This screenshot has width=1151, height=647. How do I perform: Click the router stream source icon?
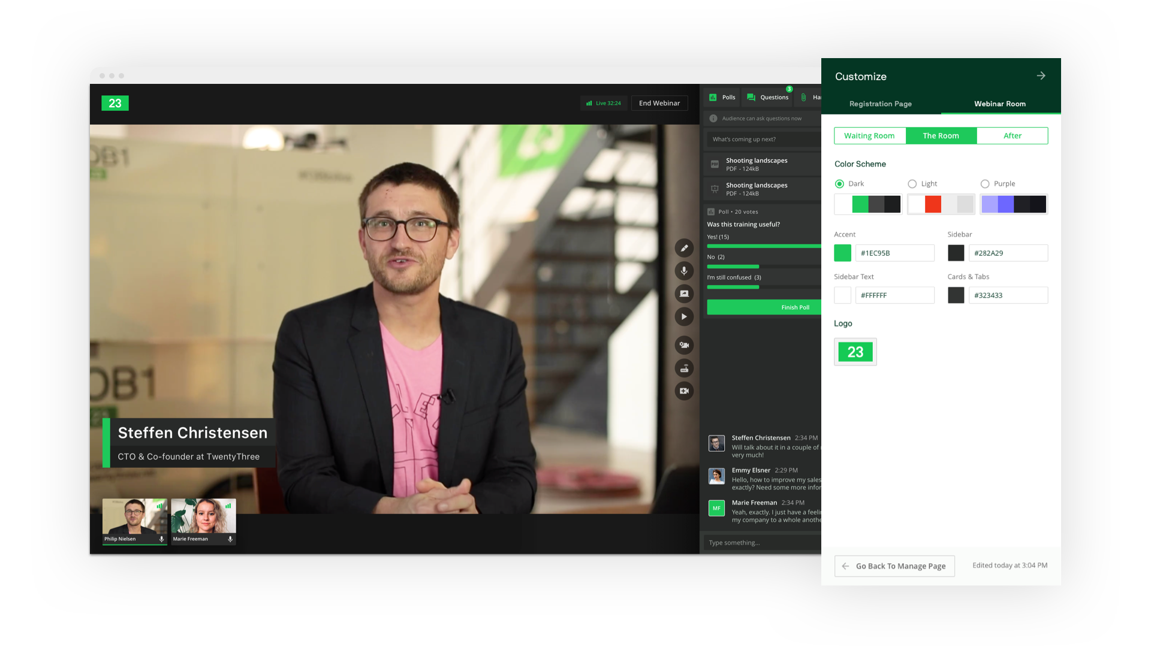pyautogui.click(x=684, y=368)
